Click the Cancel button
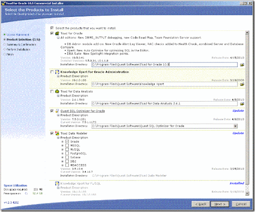The height and width of the screenshot is (212, 255). tap(241, 204)
